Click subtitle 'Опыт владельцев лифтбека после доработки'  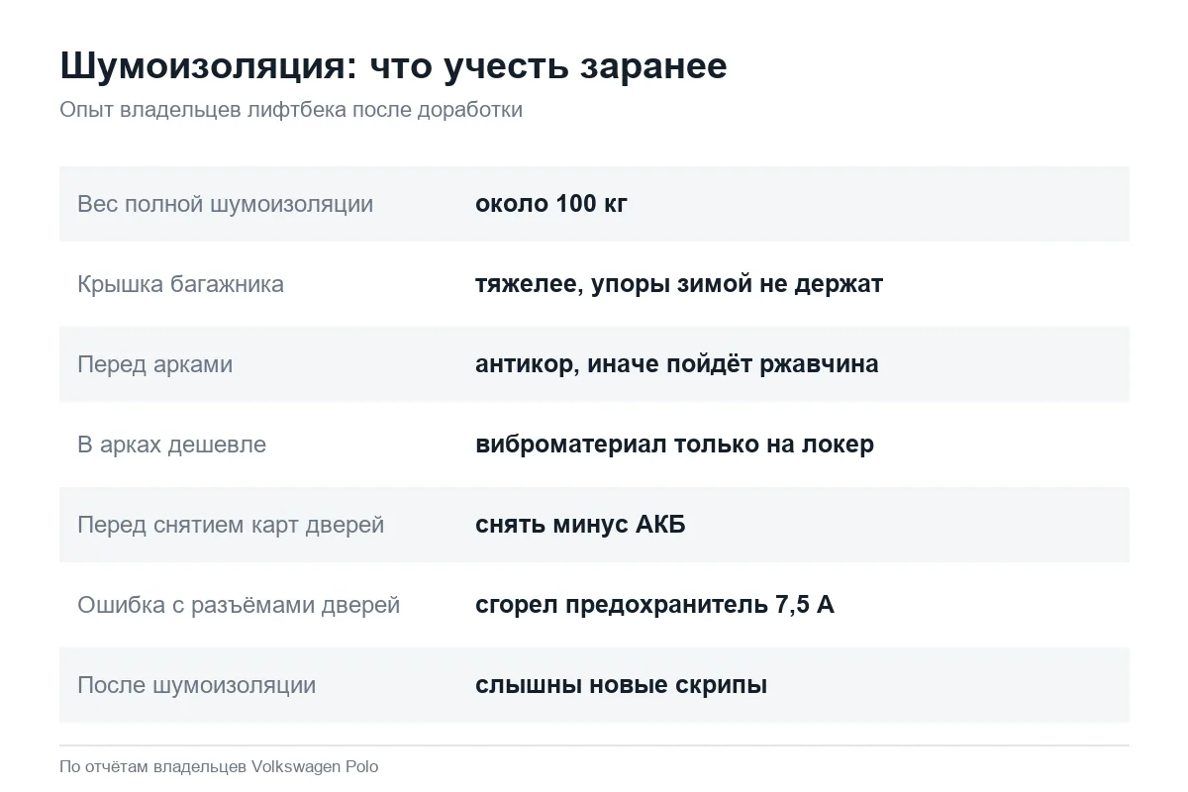(x=291, y=110)
